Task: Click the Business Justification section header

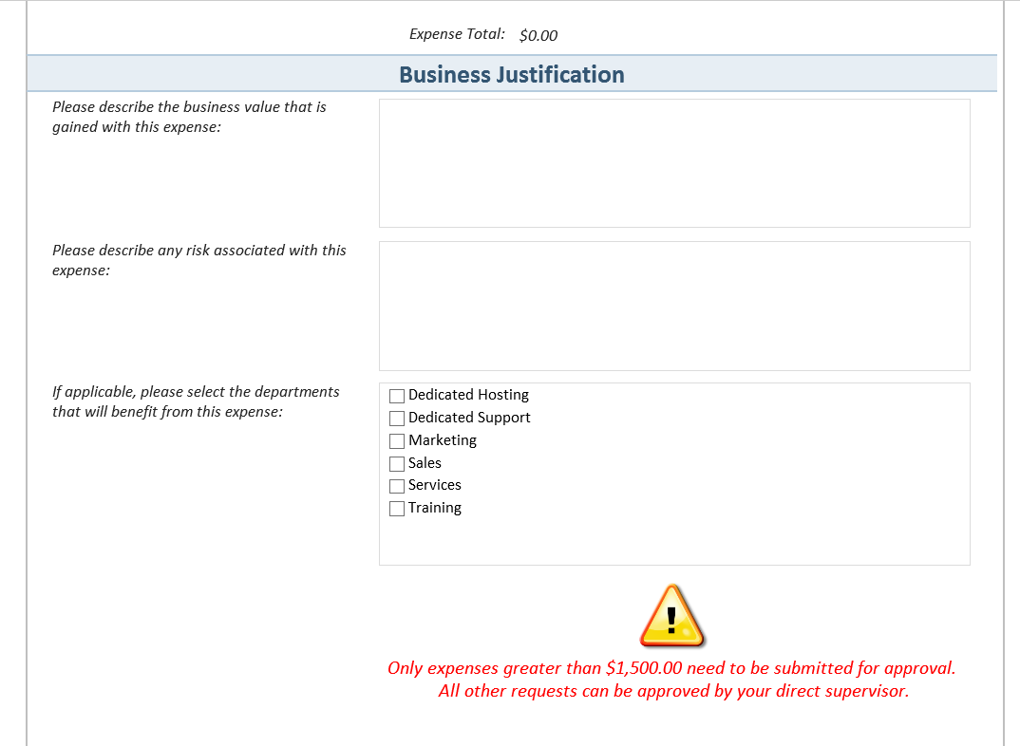Action: click(512, 75)
